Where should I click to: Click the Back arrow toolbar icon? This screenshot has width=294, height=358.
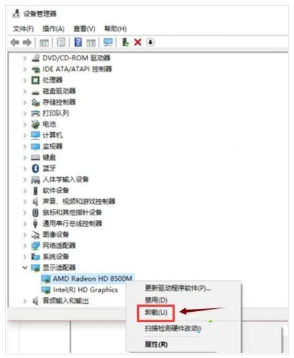[15, 43]
